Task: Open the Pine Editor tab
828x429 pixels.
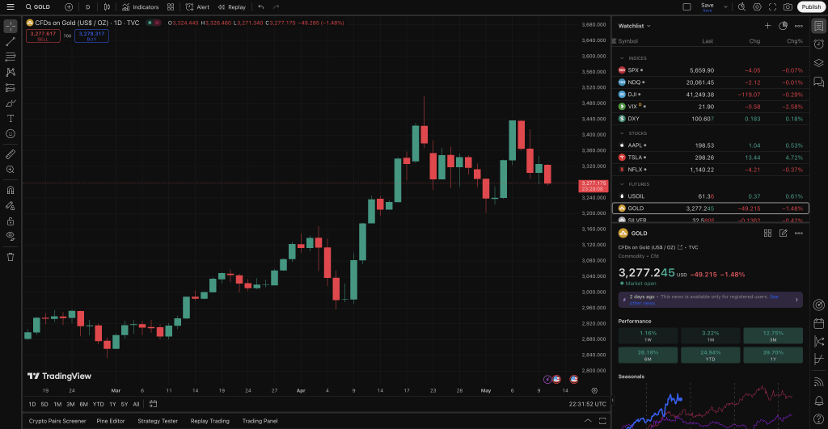Action: 111,421
